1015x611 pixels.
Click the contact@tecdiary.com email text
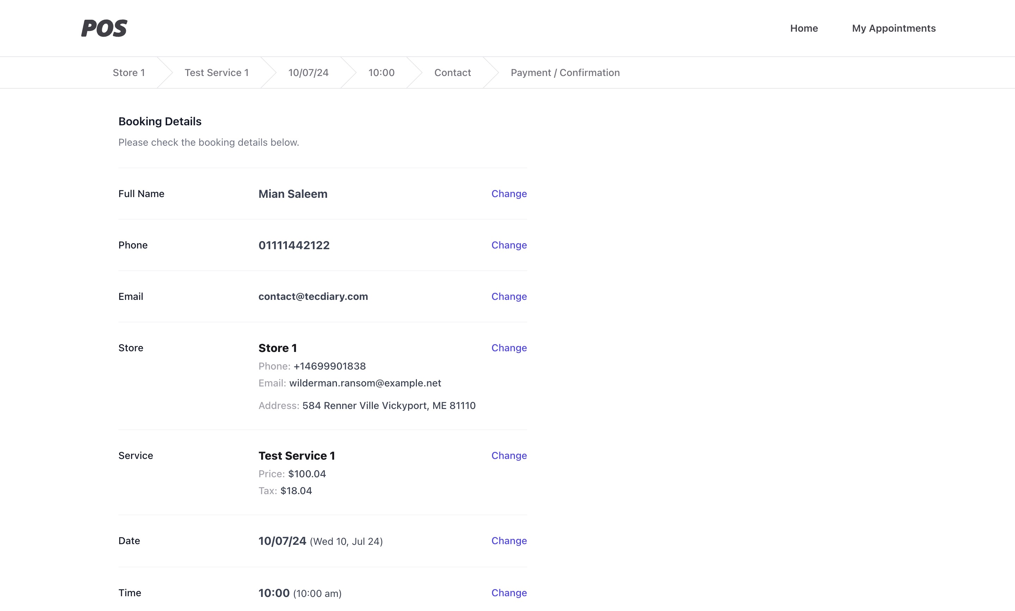(313, 297)
